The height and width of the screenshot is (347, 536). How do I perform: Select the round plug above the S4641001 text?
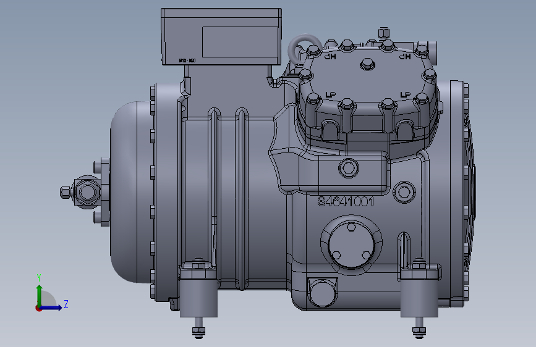coord(348,168)
